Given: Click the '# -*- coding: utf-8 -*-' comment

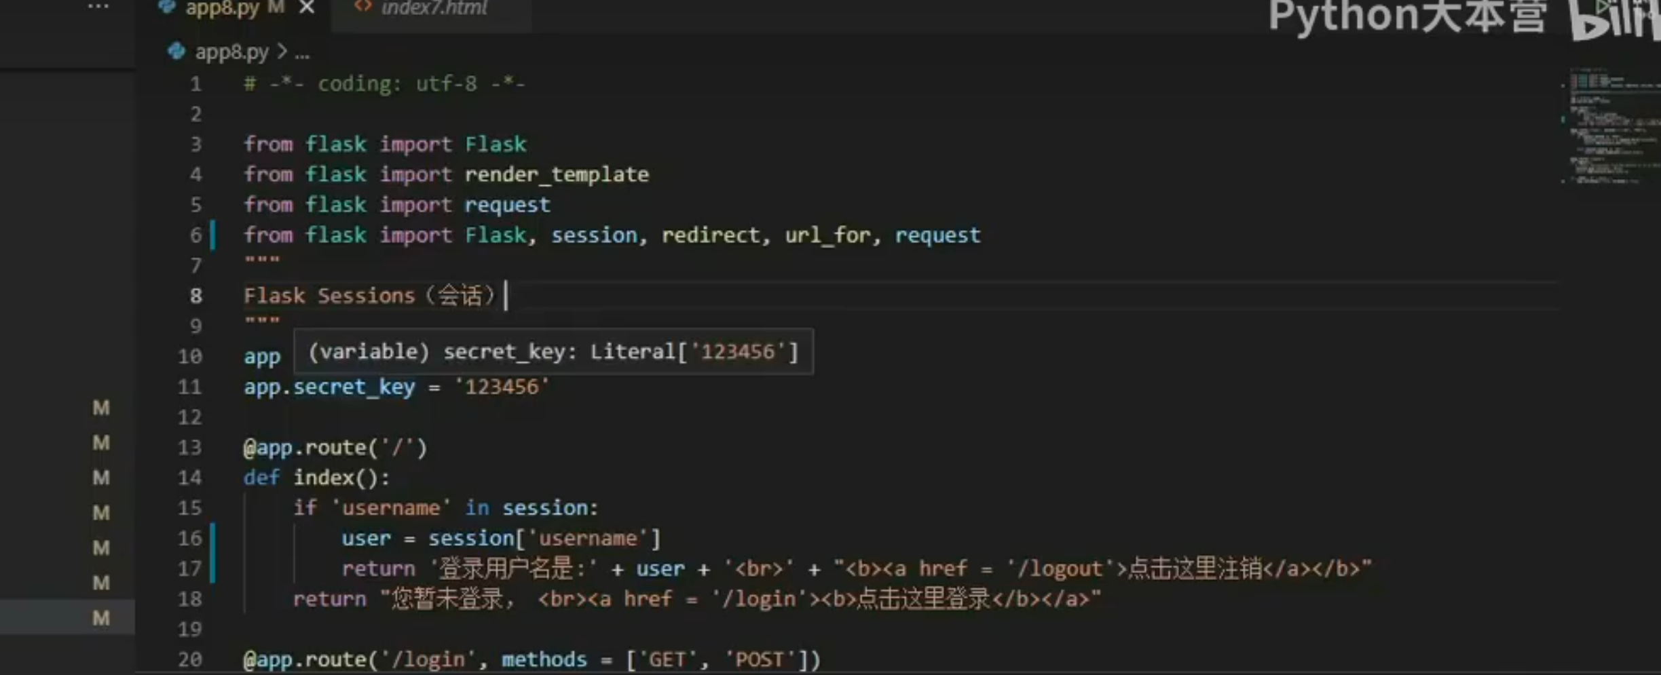Looking at the screenshot, I should pyautogui.click(x=385, y=84).
